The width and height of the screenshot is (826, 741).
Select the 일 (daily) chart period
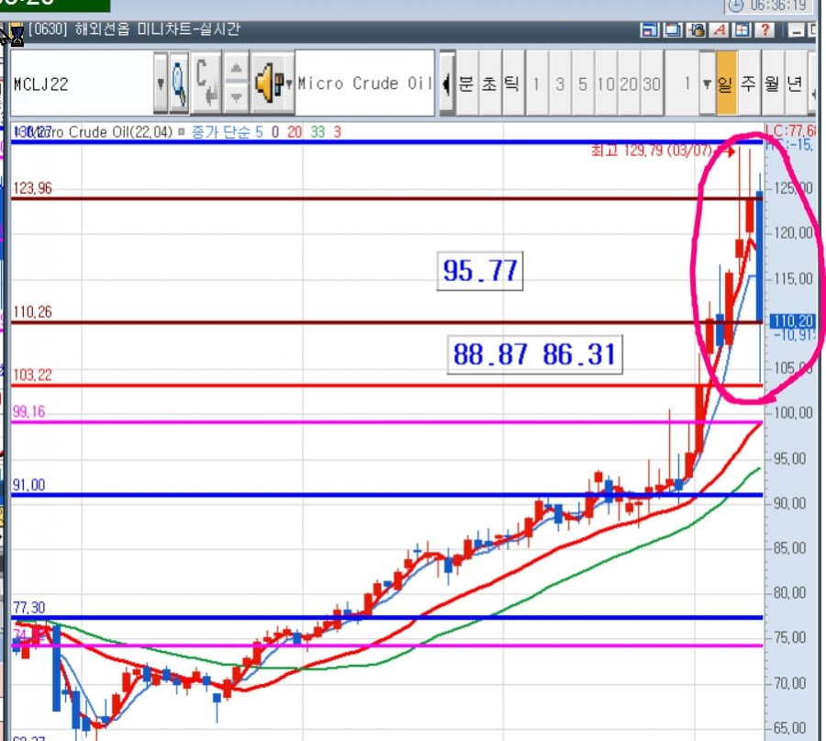pyautogui.click(x=726, y=84)
